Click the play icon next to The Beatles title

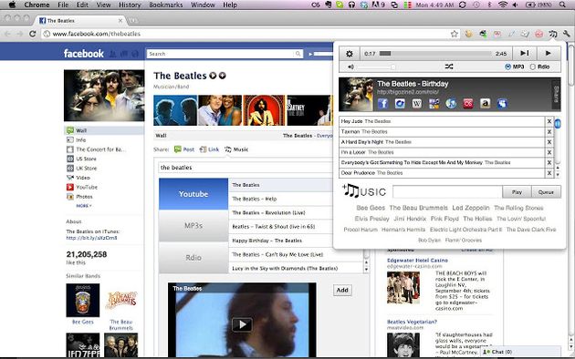(213, 76)
